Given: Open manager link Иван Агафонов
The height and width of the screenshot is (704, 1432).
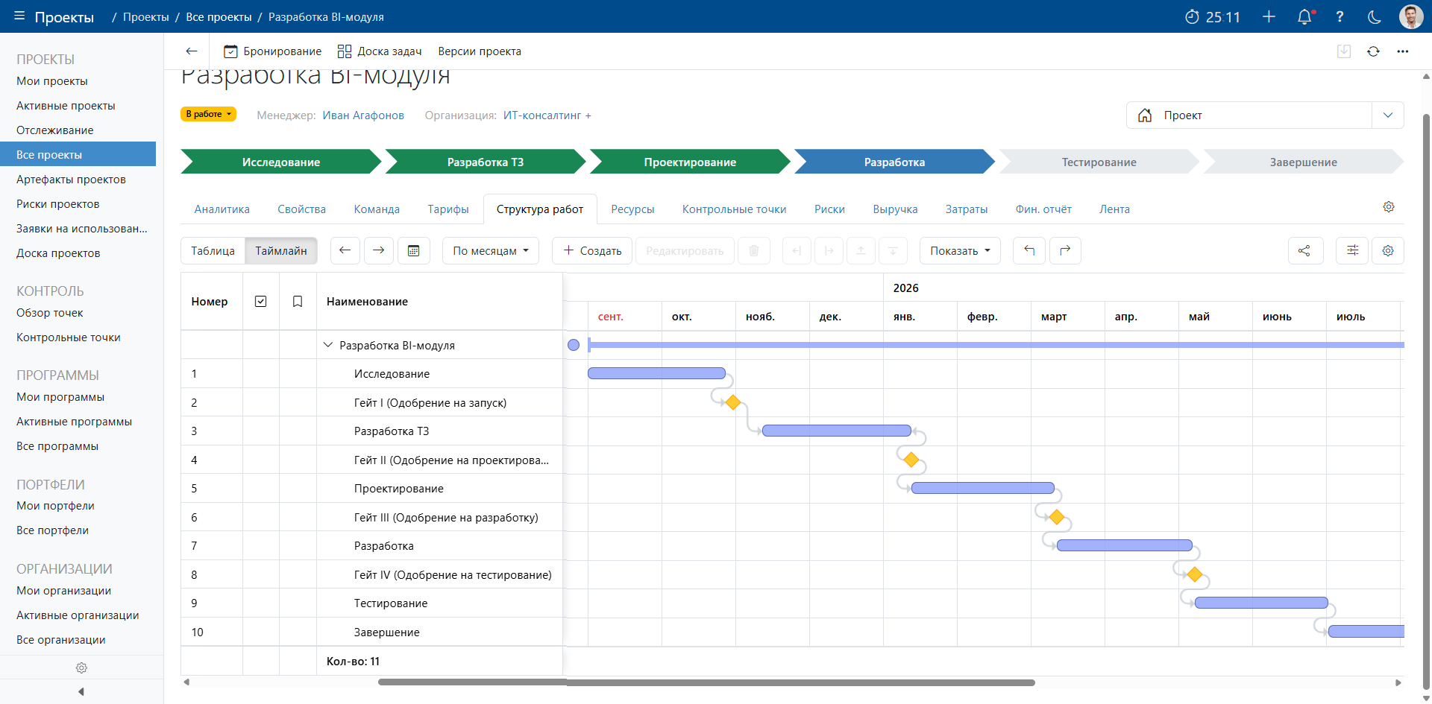Looking at the screenshot, I should tap(363, 115).
